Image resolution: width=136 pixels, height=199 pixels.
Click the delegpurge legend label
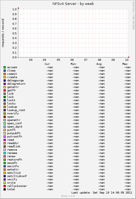click(x=15, y=81)
